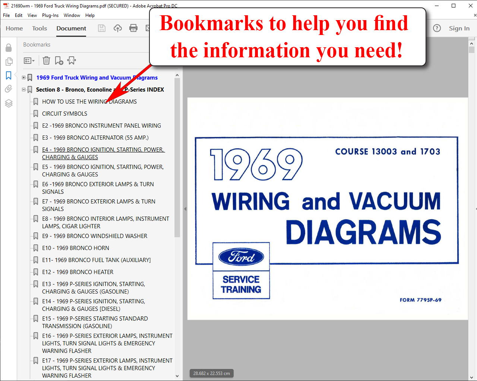Viewport: 477px width, 381px height.
Task: Open HOW TO USE THE WIRING DIAGRAMS bookmark
Action: point(89,102)
